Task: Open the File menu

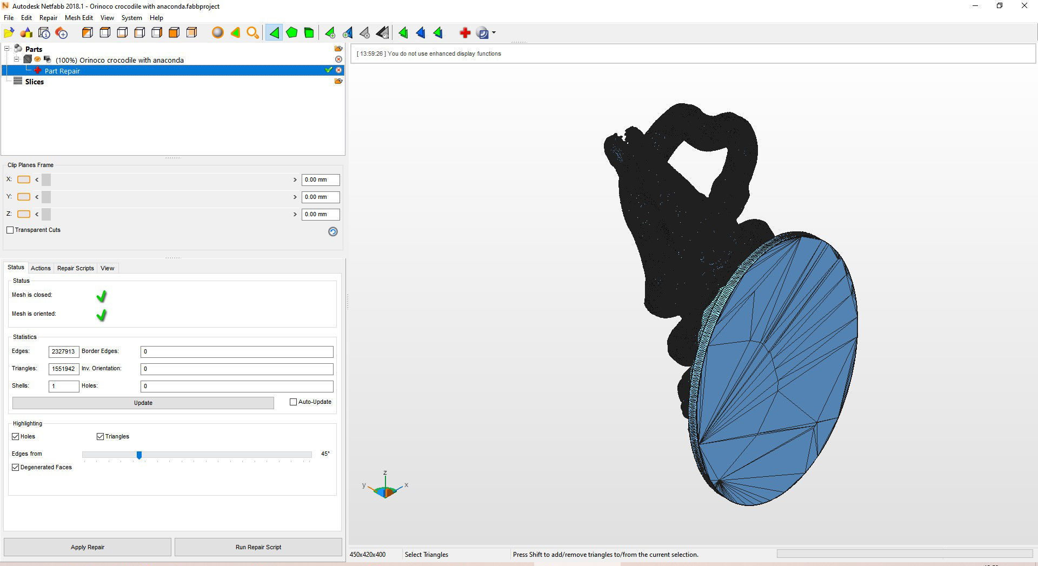Action: (9, 18)
